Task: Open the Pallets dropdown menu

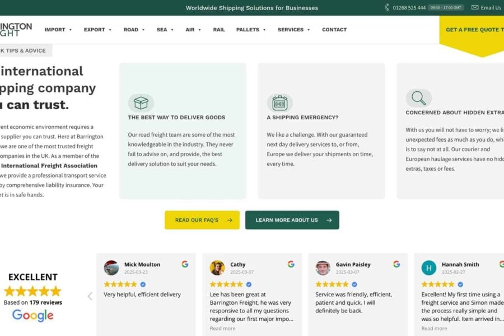Action: pos(251,30)
